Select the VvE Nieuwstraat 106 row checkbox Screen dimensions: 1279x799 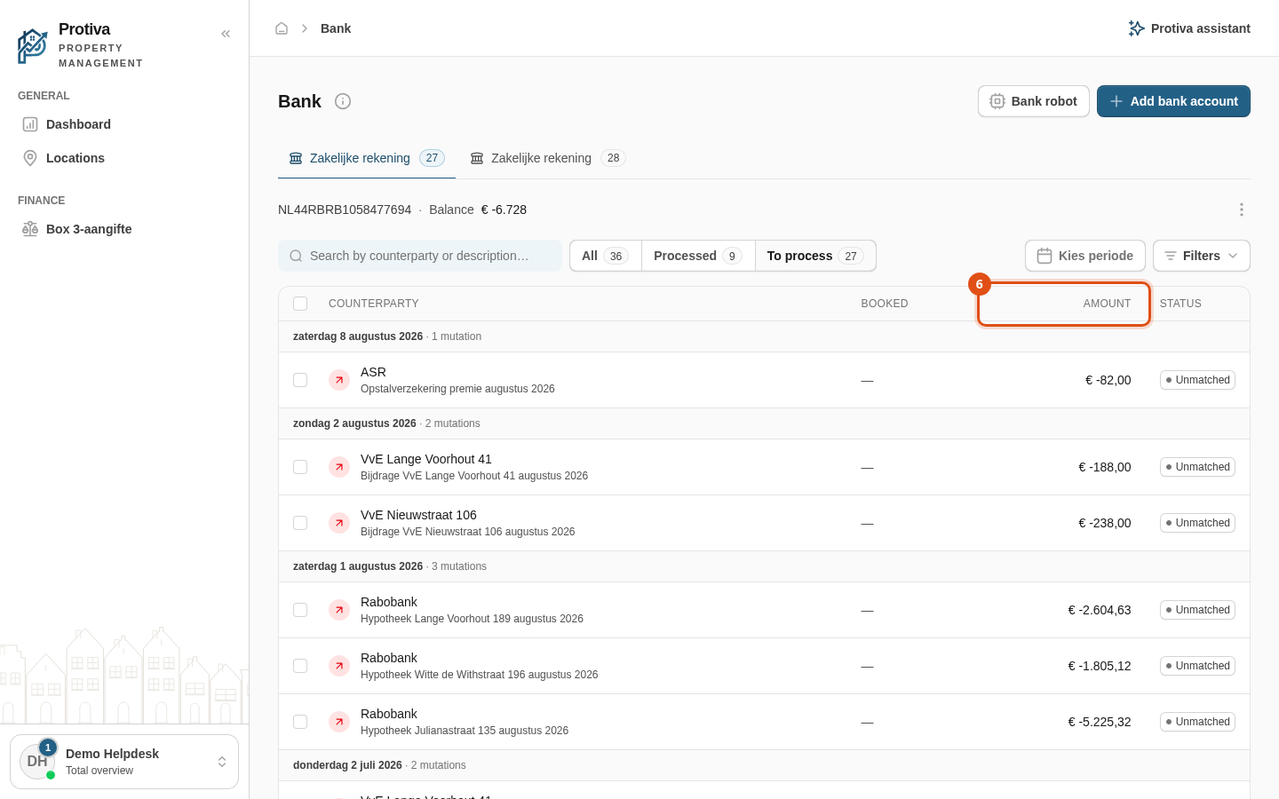300,523
